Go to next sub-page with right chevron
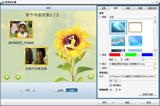 pyautogui.click(x=34, y=90)
